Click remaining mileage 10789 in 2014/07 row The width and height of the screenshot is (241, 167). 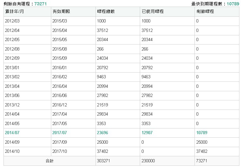point(202,133)
